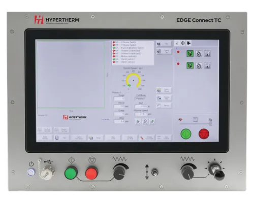Click first station torch lifter icon
The height and width of the screenshot is (203, 254).
tap(207, 54)
